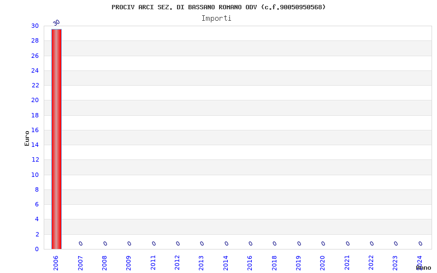Screen dimensions: 437x273
Task: Click the x-axis year label 2011
Action: (x=153, y=263)
